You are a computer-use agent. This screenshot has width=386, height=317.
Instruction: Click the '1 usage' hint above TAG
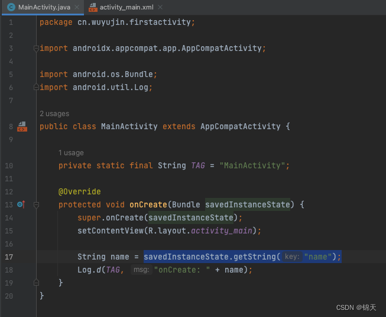(x=71, y=153)
